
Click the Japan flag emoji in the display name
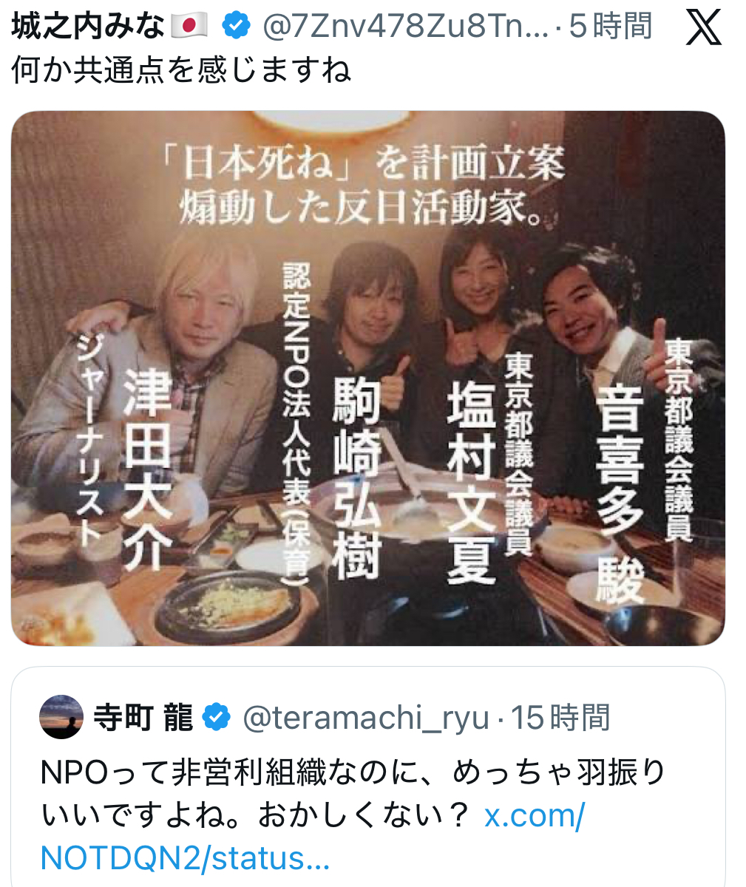pyautogui.click(x=189, y=27)
